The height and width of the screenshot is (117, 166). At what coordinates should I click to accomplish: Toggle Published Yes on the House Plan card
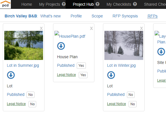81,66
